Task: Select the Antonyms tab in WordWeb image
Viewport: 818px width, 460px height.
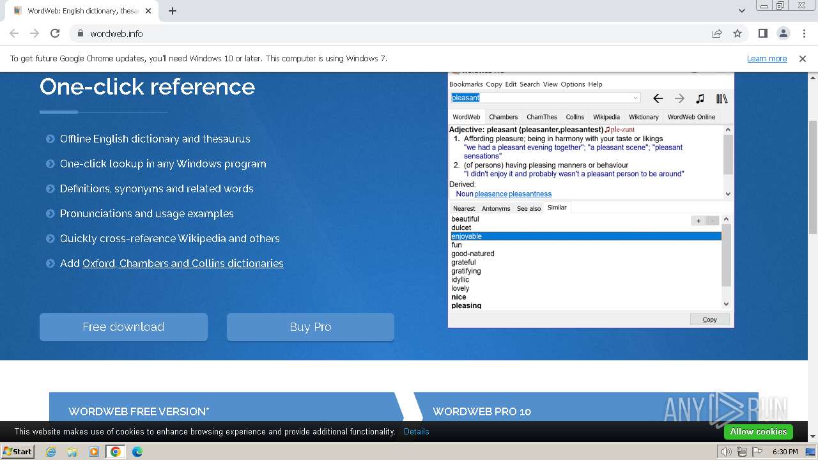Action: (x=496, y=208)
